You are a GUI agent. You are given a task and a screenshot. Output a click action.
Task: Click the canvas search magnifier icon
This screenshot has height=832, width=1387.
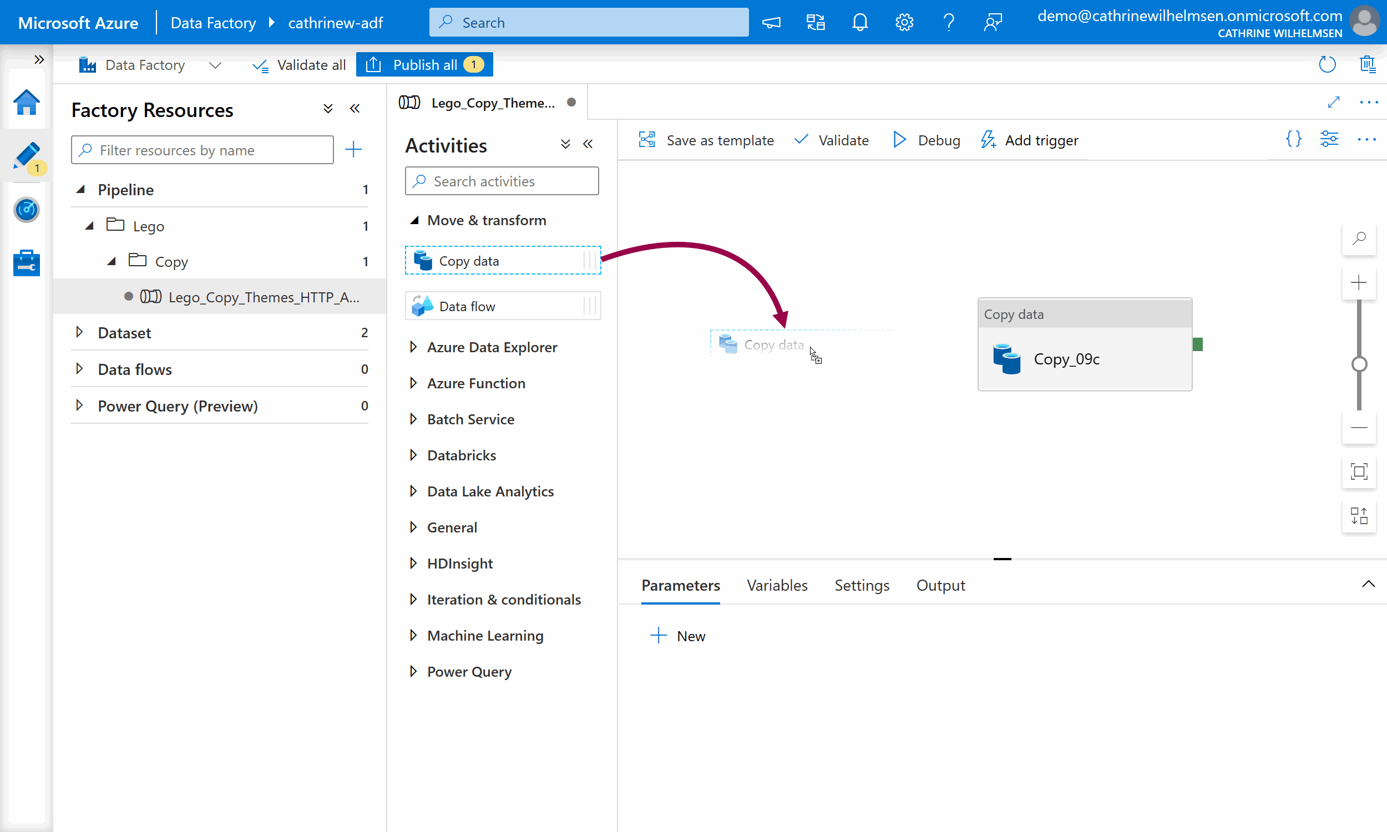click(1358, 239)
